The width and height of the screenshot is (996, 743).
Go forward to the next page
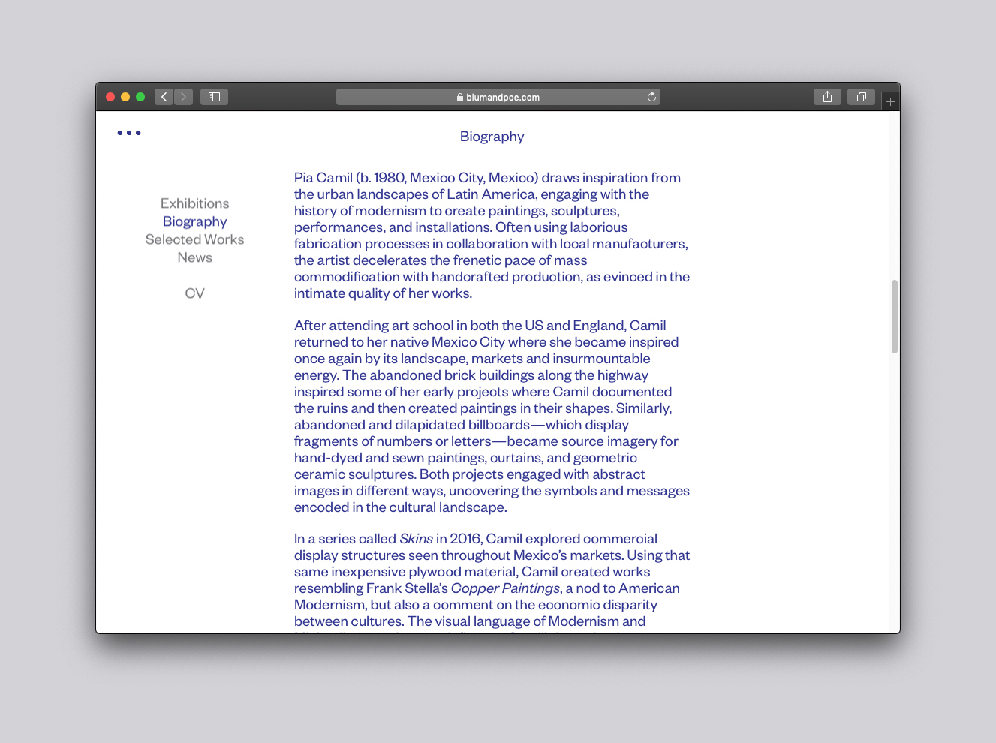point(183,97)
